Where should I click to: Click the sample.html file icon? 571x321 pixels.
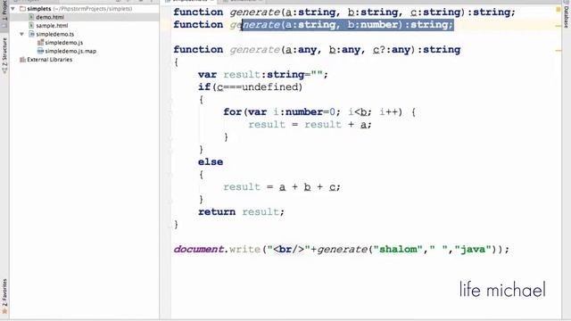pos(31,26)
